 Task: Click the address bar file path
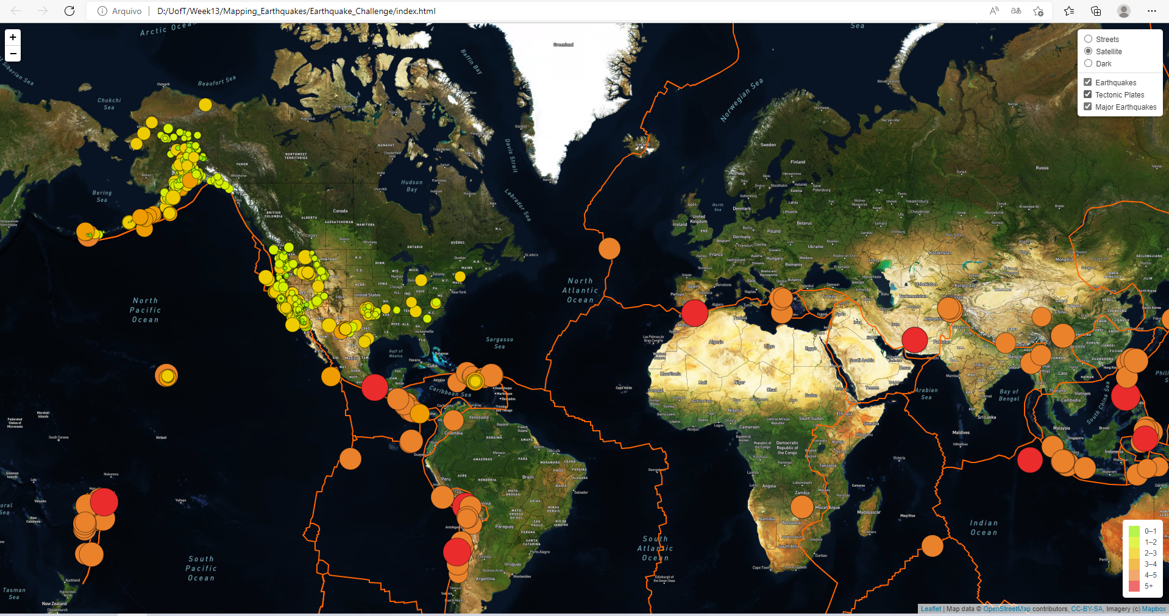coord(296,11)
